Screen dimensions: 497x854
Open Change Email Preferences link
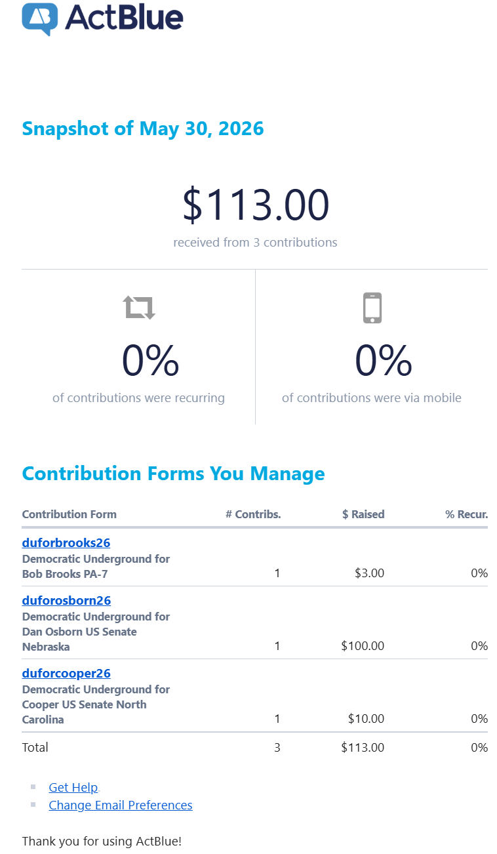pyautogui.click(x=121, y=805)
